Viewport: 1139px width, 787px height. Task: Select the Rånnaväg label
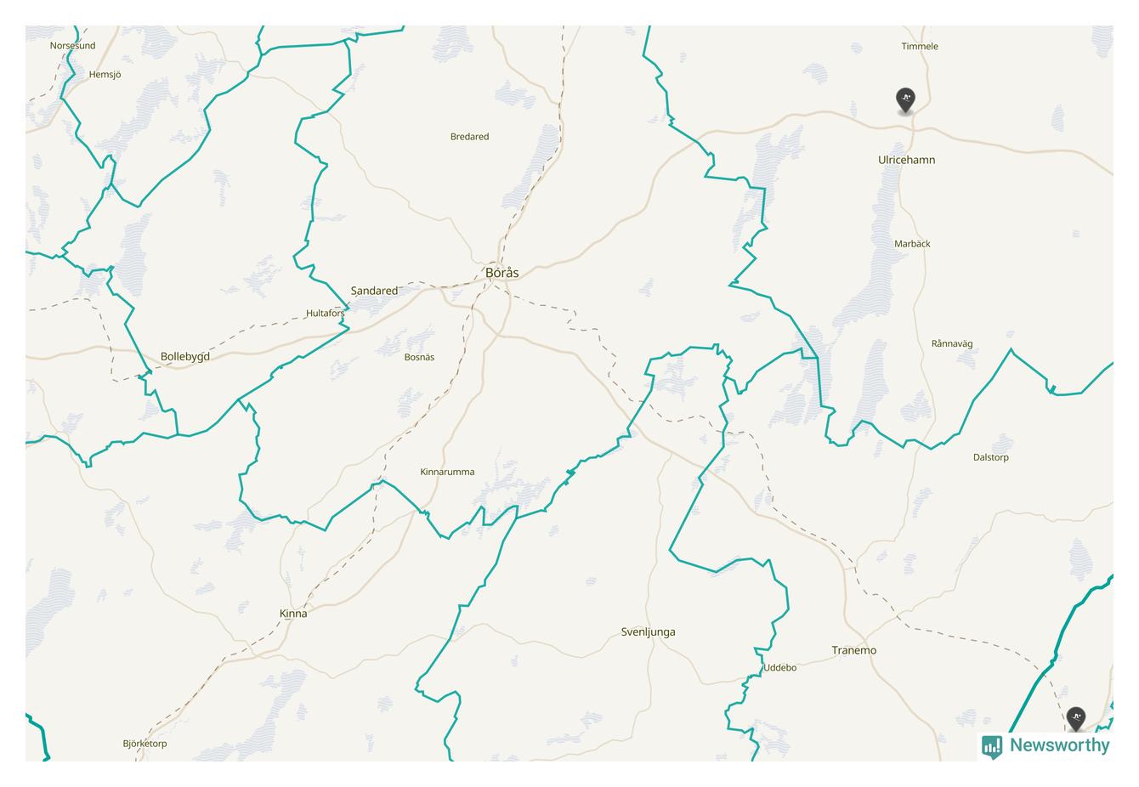(951, 344)
